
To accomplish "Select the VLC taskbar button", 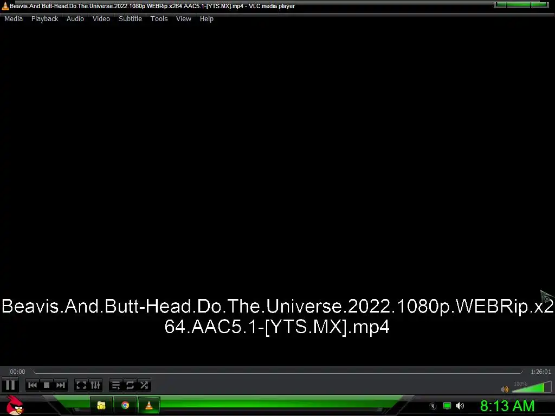I will tap(149, 405).
